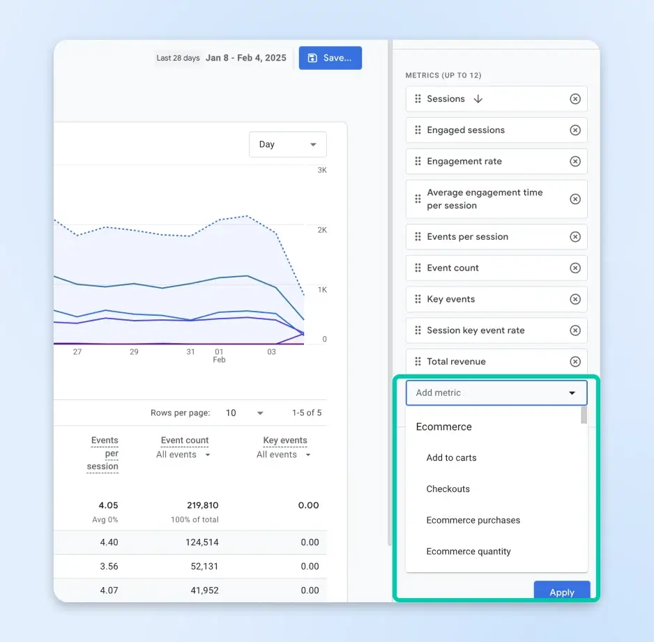
Task: Remove the Engaged sessions metric
Action: click(x=575, y=130)
